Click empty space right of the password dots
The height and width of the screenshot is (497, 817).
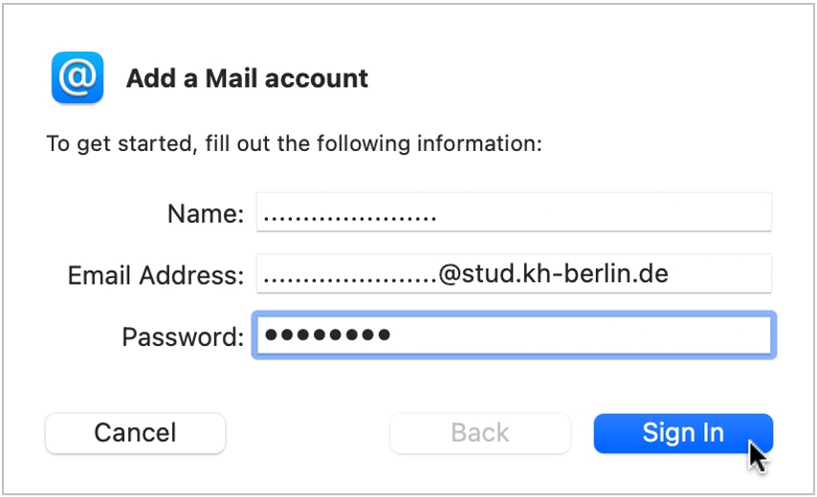tap(579, 335)
